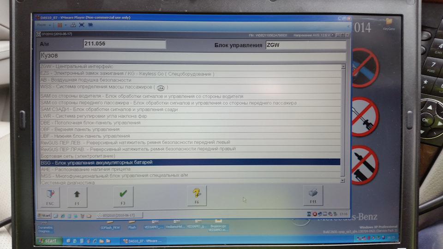Select UBF - Нижняя блок-панель управления
Image resolution: width=443 pixels, height=249 pixels.
click(x=190, y=136)
